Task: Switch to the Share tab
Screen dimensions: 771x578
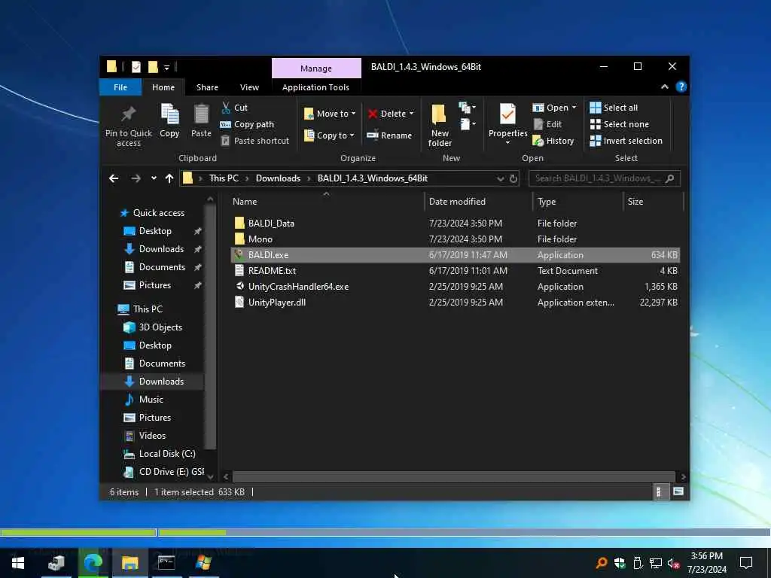Action: pyautogui.click(x=207, y=87)
